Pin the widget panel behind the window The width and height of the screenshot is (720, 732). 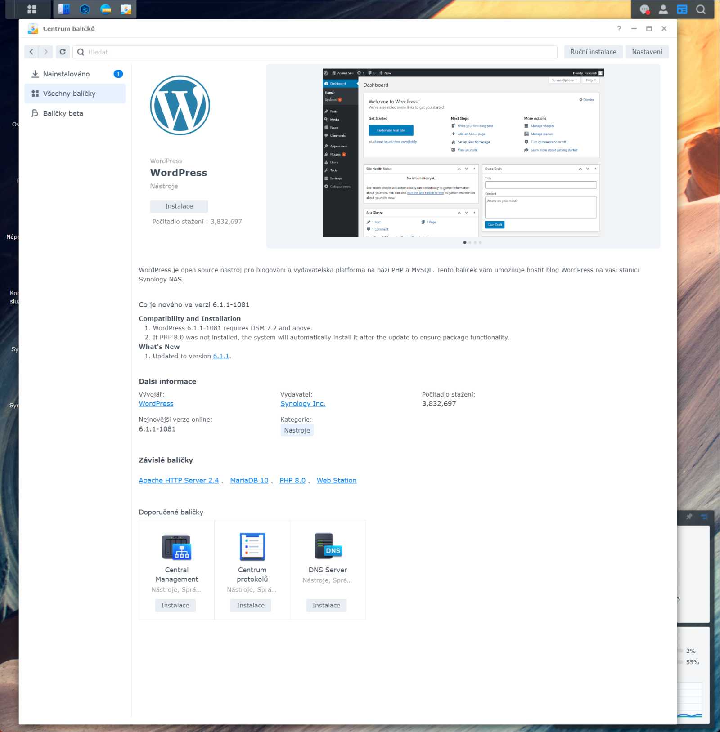tap(689, 517)
